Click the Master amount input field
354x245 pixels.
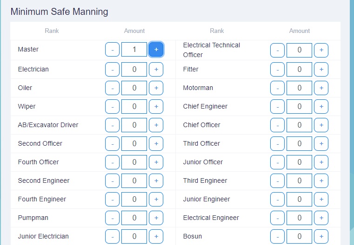click(134, 49)
